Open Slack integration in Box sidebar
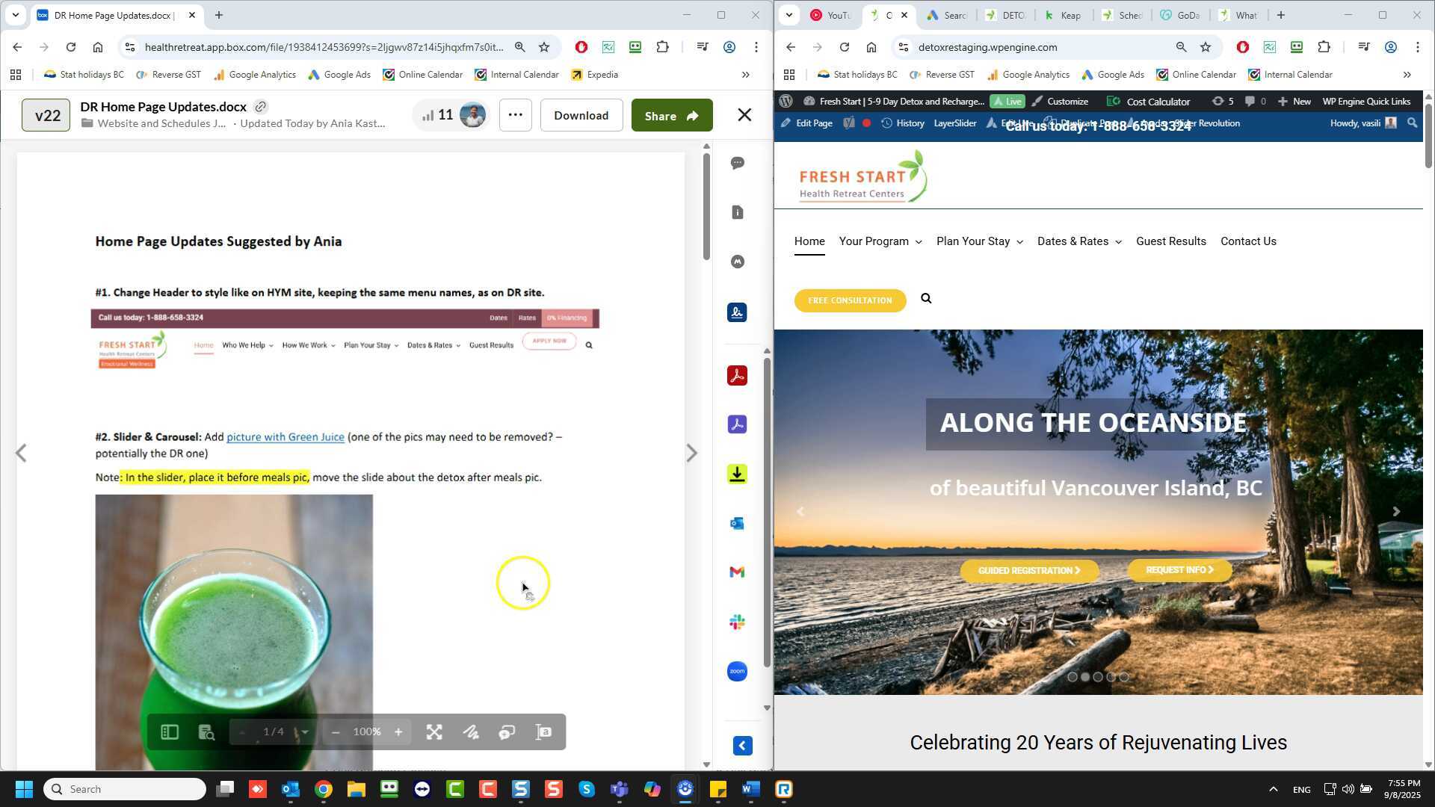The width and height of the screenshot is (1435, 807). coord(737,622)
